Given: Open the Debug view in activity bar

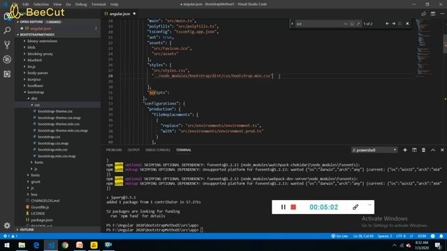Looking at the screenshot, I should [7, 59].
